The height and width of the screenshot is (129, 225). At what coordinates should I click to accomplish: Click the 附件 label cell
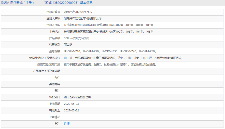pyautogui.click(x=32, y=78)
